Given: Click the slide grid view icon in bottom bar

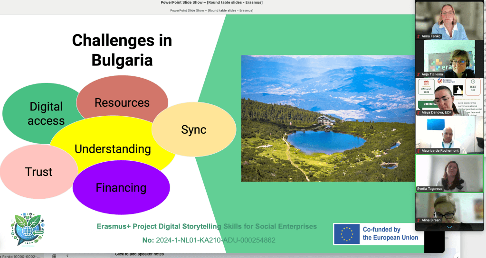Looking at the screenshot, I should 54,255.
